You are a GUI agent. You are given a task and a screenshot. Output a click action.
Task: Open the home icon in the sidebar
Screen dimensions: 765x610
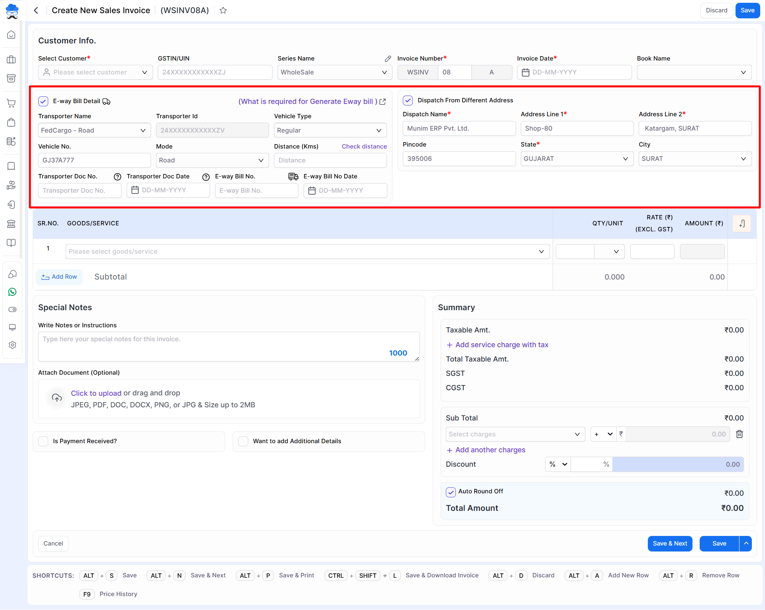coord(12,35)
